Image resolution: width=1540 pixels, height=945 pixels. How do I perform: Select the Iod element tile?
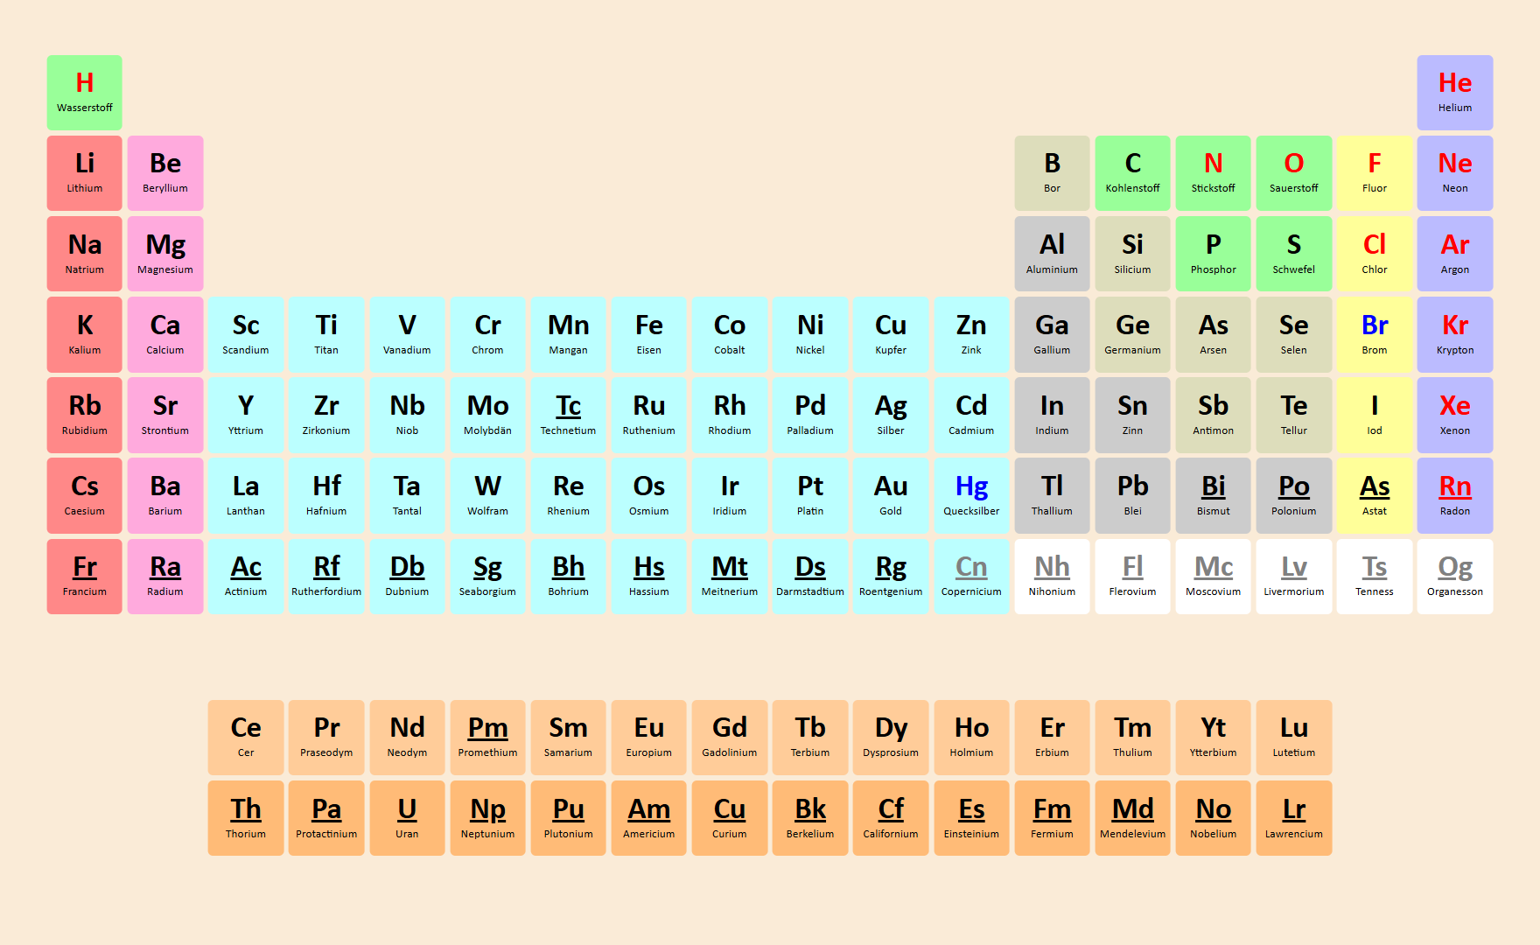[x=1375, y=415]
